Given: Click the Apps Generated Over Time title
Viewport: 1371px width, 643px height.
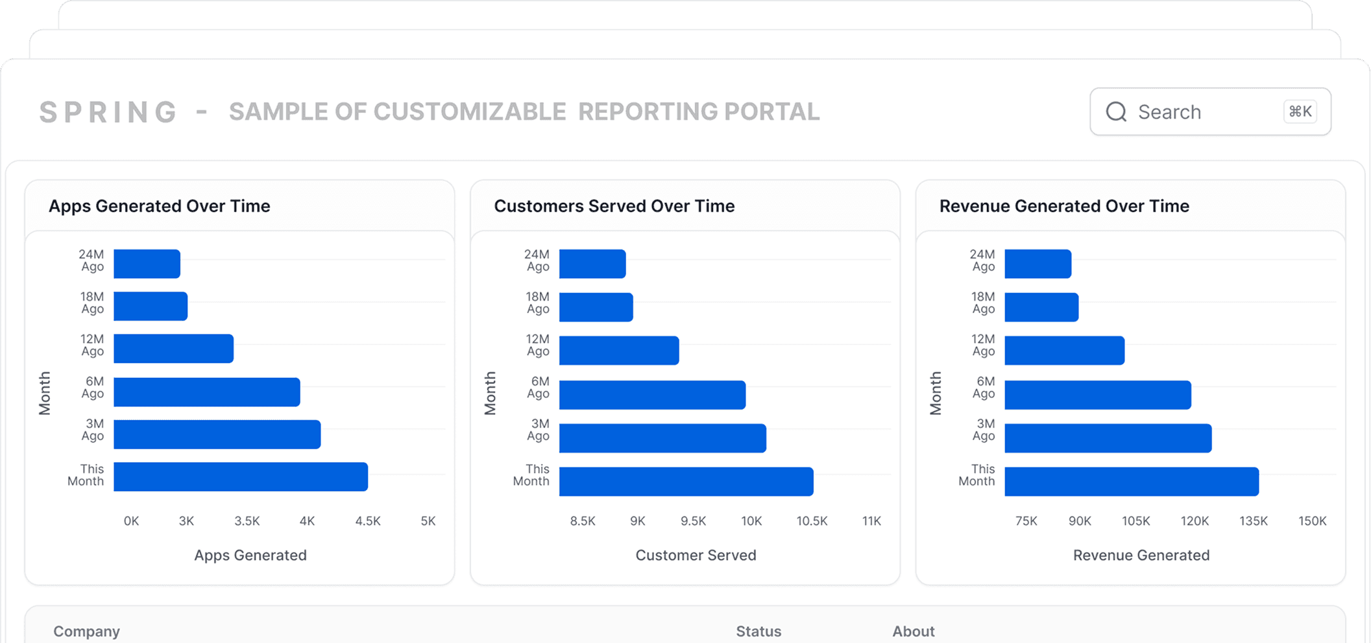Looking at the screenshot, I should pyautogui.click(x=160, y=206).
